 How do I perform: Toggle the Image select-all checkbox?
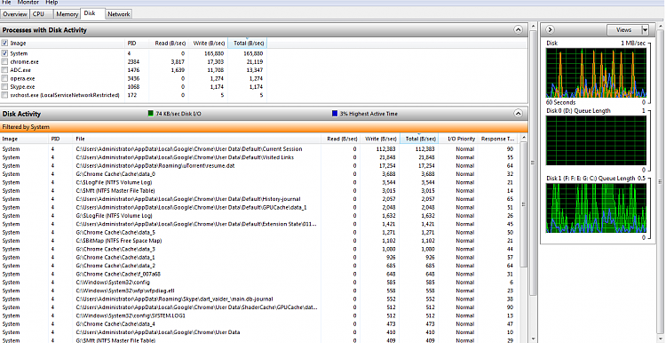coord(4,43)
